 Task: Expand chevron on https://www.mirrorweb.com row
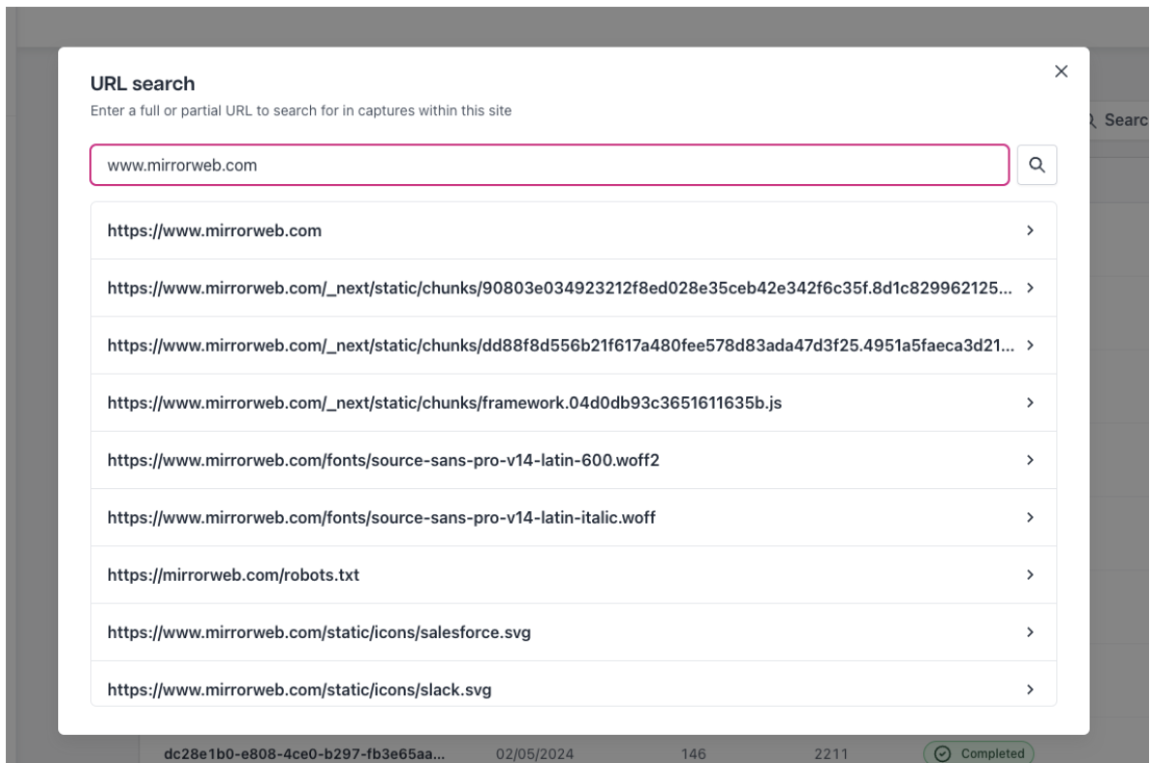pyautogui.click(x=1030, y=230)
